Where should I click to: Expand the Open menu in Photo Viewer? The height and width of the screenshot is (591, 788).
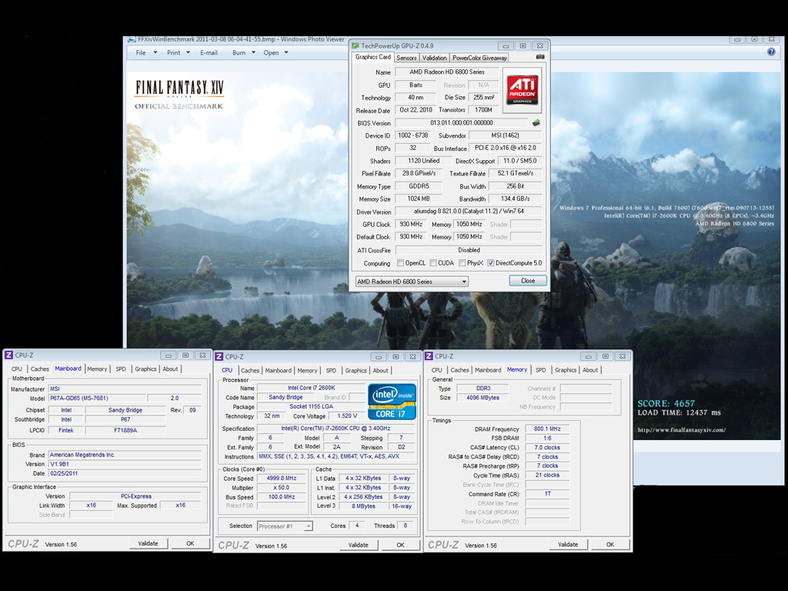[x=275, y=52]
